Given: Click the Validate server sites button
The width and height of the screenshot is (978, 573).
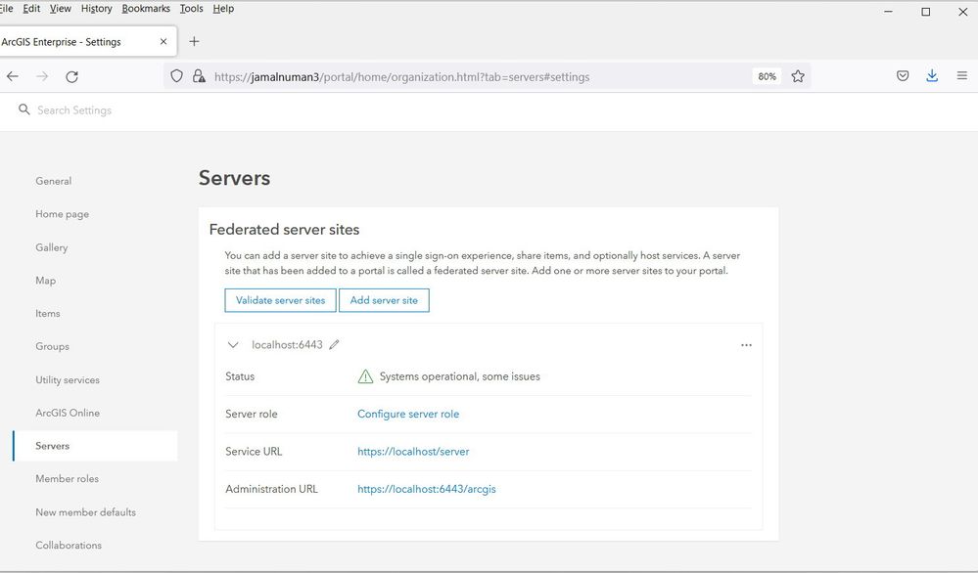Looking at the screenshot, I should pos(280,300).
